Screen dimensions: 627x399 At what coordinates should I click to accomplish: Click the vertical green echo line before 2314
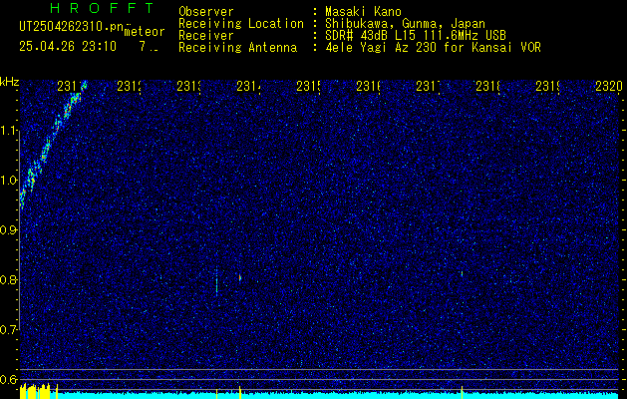tap(216, 281)
